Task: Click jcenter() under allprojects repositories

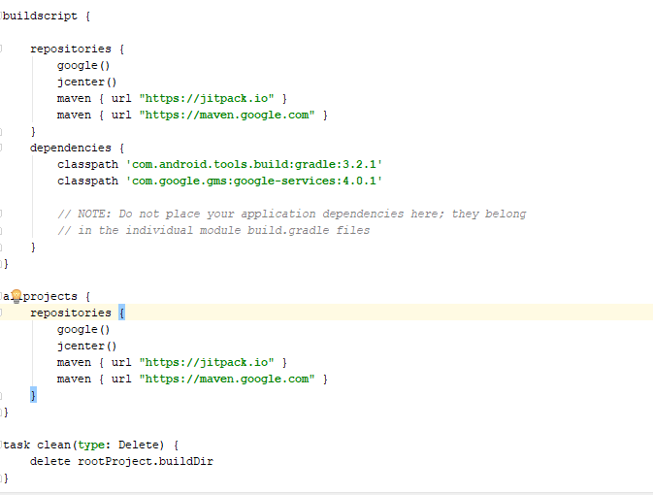Action: pos(86,346)
